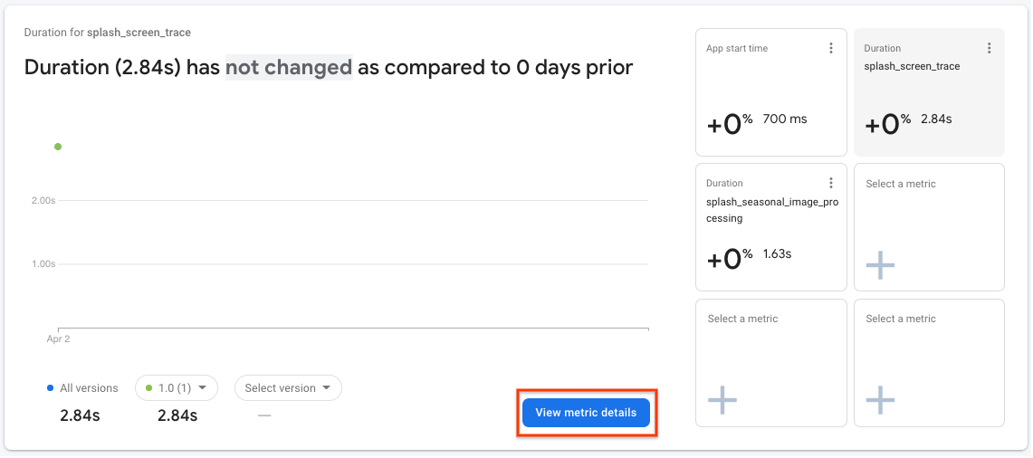This screenshot has width=1033, height=458.
Task: Click the green data point on chart
Action: coord(58,147)
